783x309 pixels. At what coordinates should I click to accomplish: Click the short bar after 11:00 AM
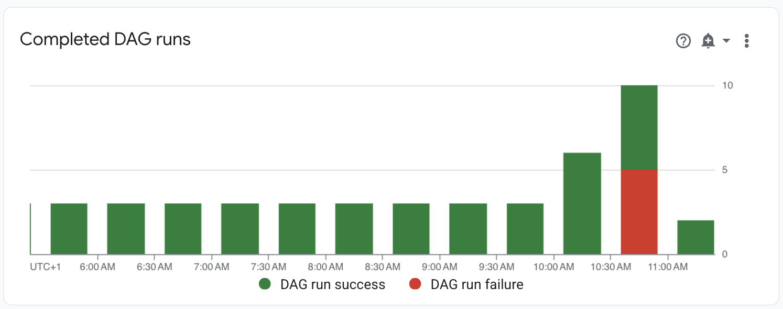point(695,237)
